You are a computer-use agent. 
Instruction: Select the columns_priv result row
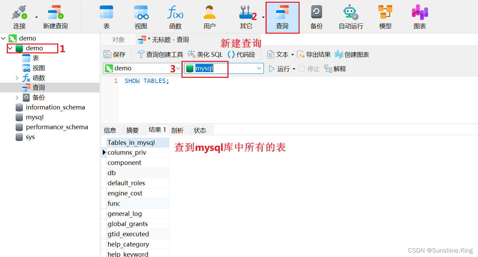[x=138, y=153]
